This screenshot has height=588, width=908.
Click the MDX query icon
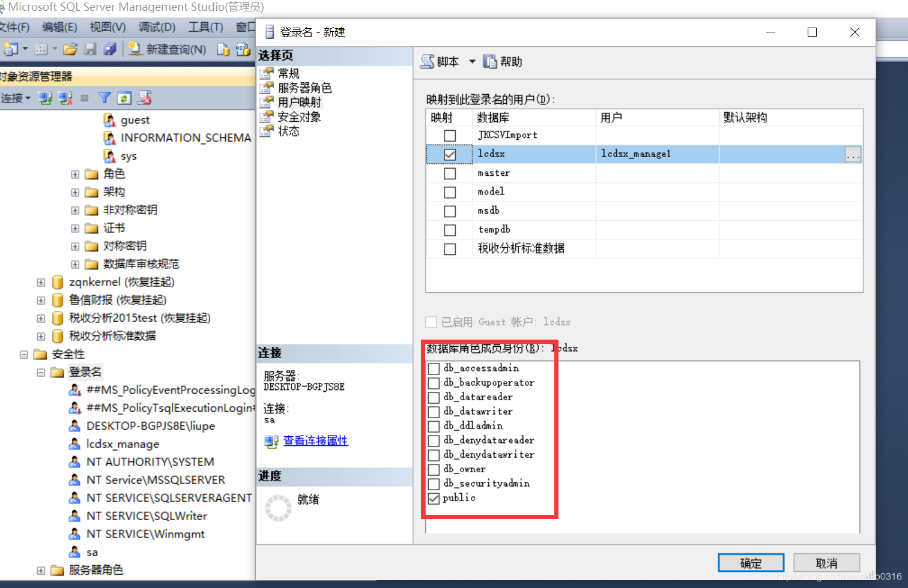[243, 49]
